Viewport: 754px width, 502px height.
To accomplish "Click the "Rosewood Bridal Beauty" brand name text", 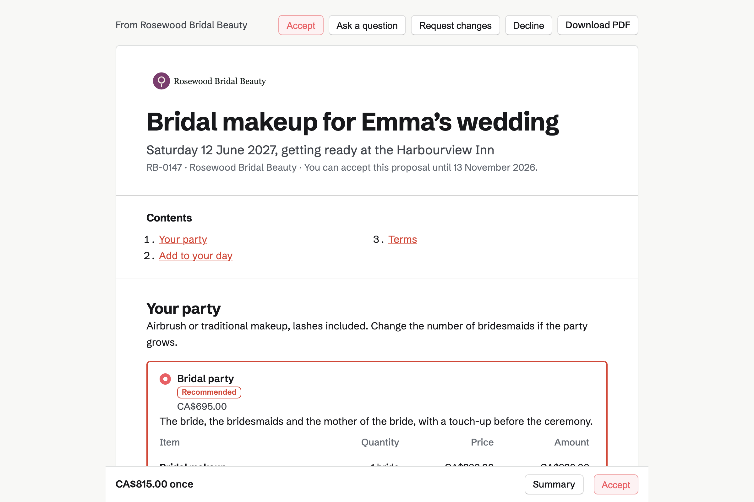I will (x=220, y=81).
